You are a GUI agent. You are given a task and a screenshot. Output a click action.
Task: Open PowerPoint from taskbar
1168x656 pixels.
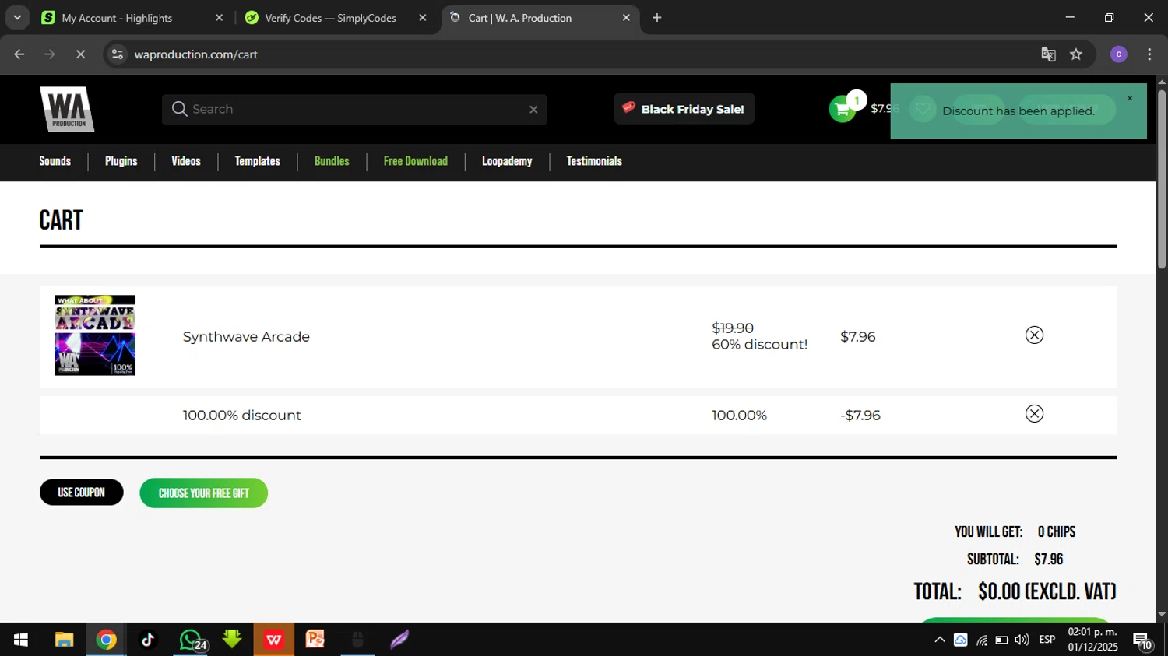tap(315, 640)
